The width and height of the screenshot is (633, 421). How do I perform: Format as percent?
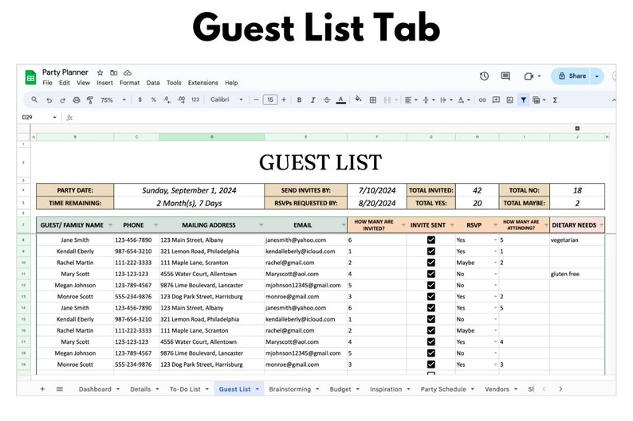point(153,99)
